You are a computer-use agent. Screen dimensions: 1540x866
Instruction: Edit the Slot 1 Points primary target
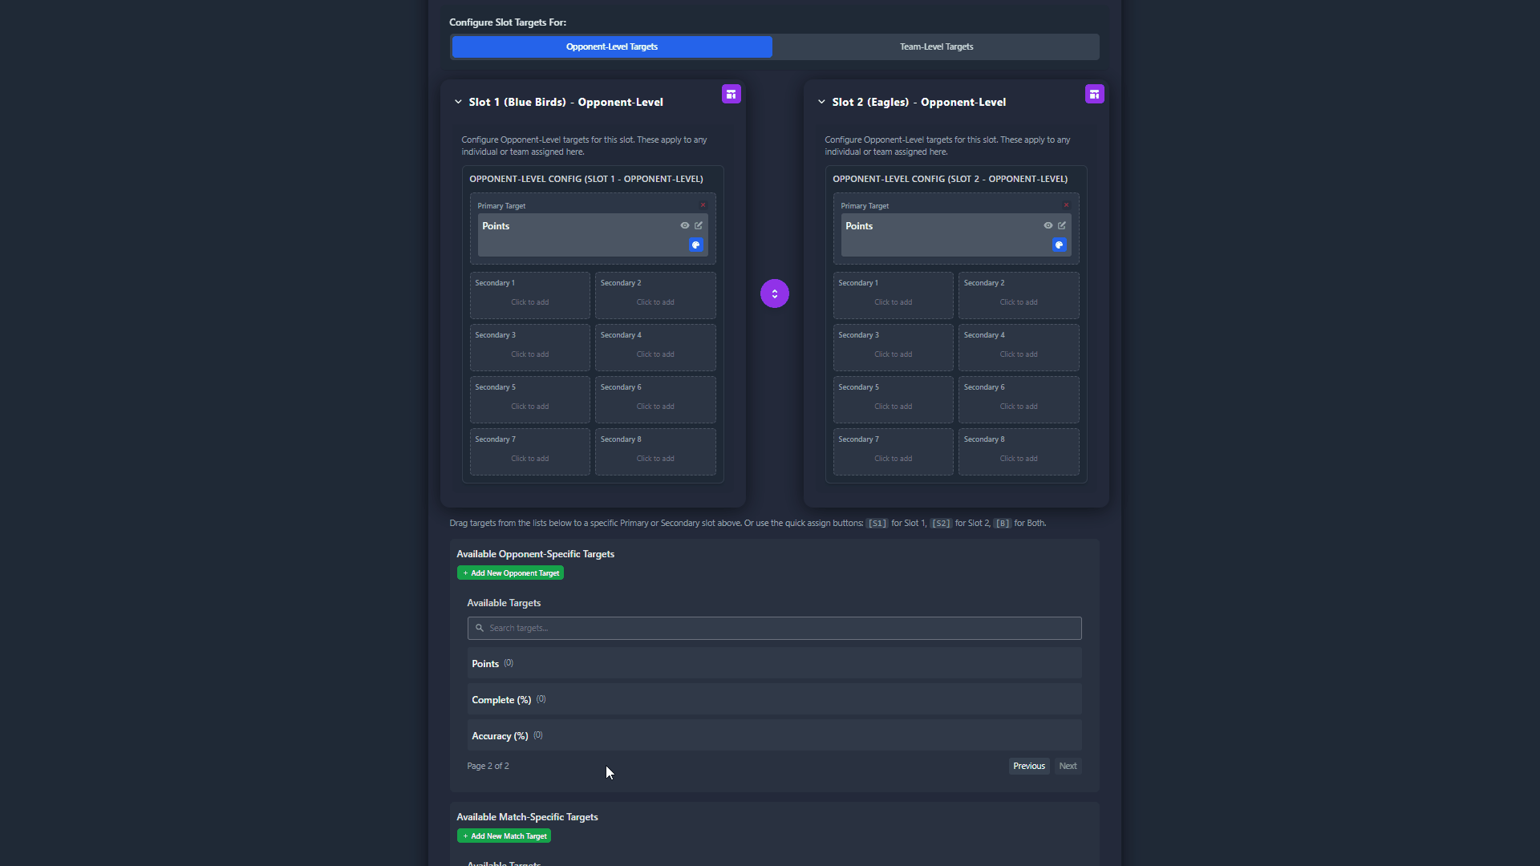(699, 225)
